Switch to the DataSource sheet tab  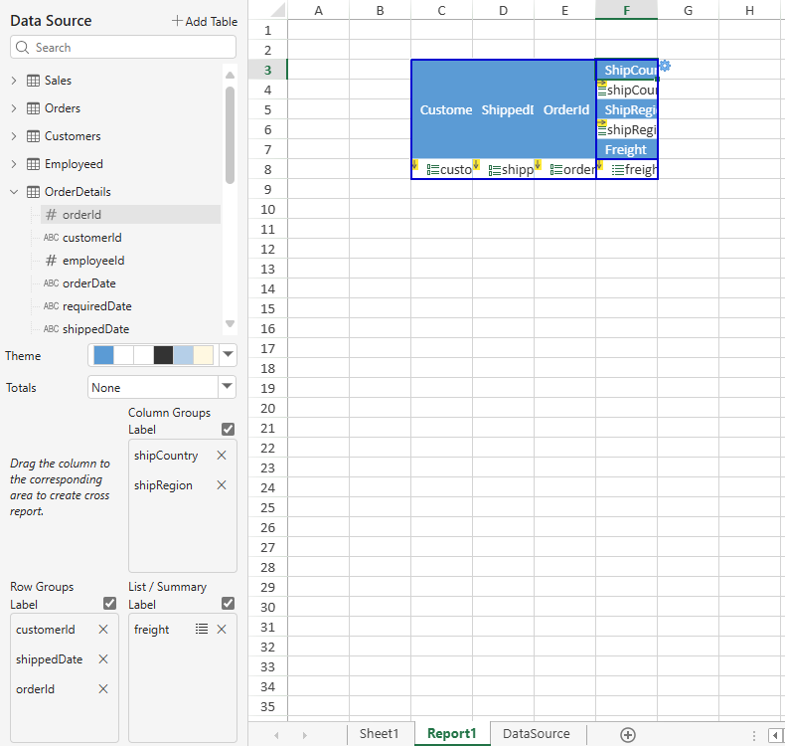537,734
